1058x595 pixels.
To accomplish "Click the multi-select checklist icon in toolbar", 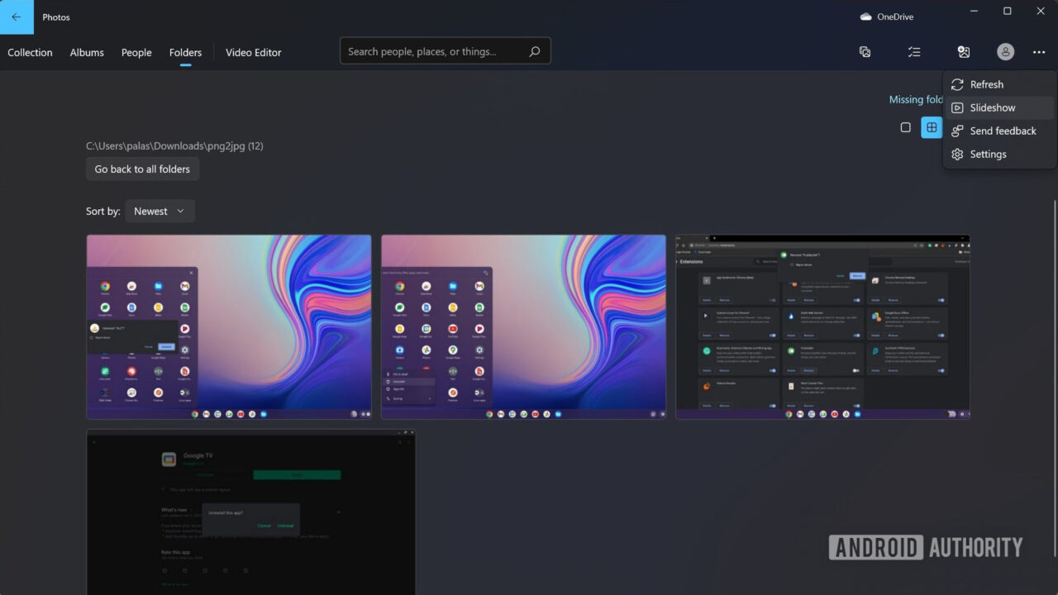I will (914, 51).
